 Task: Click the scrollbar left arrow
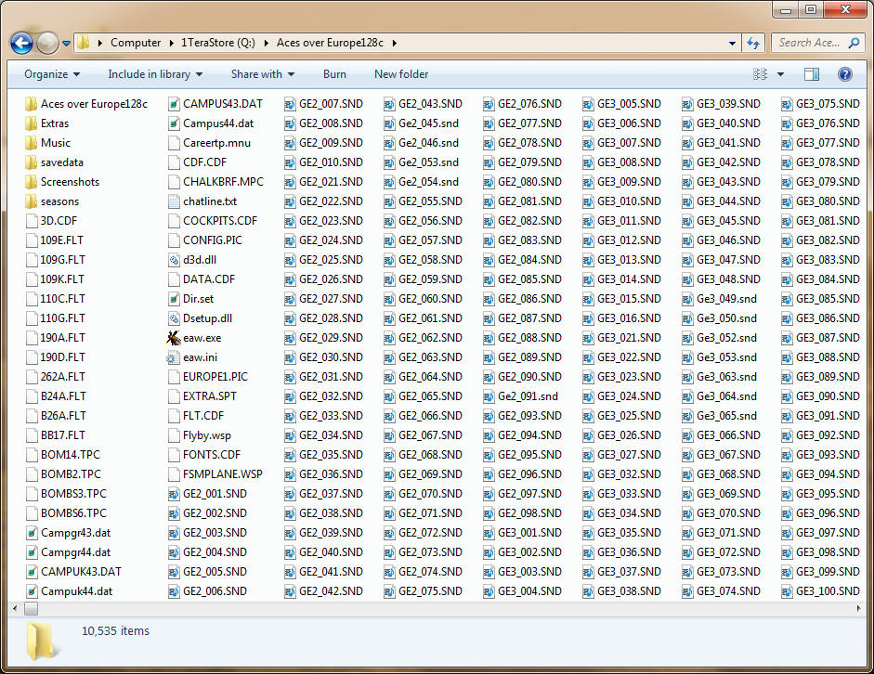(x=15, y=609)
